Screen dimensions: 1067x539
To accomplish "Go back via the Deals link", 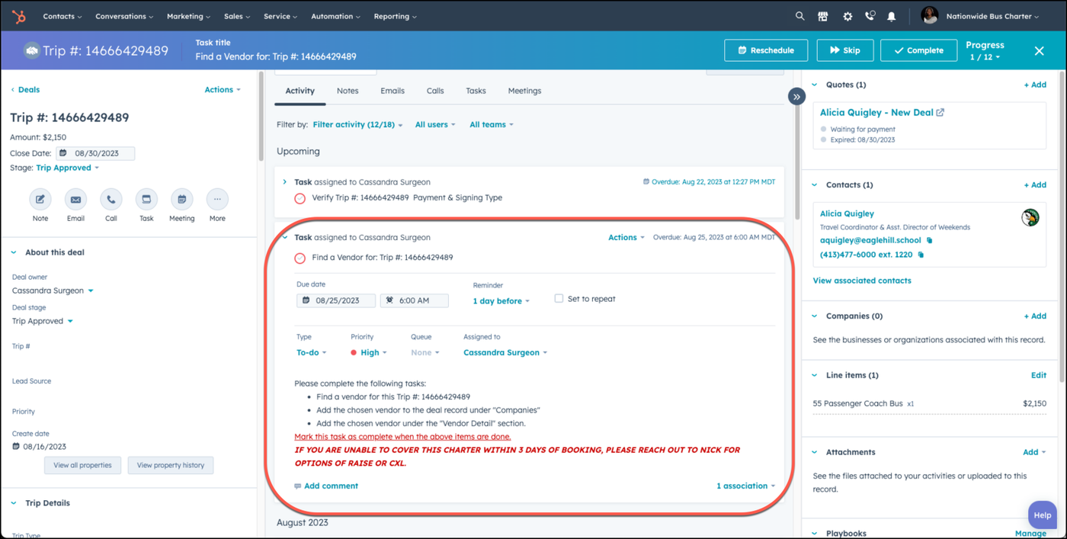I will (x=25, y=90).
